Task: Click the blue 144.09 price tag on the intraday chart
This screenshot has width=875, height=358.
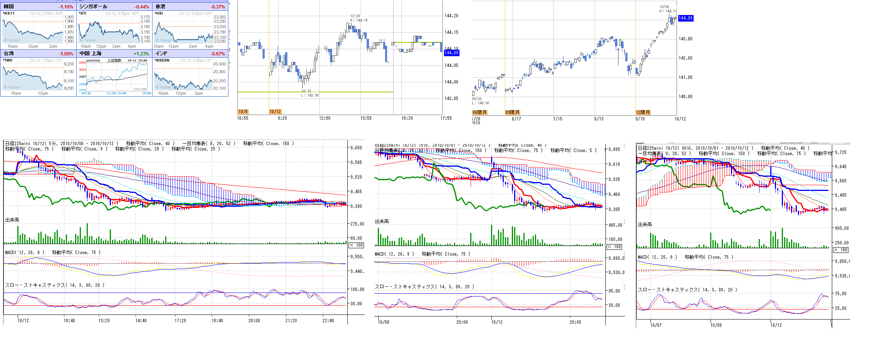Action: point(451,53)
